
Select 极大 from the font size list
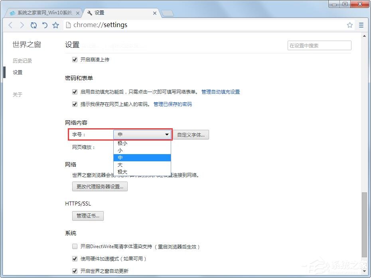pyautogui.click(x=136, y=172)
